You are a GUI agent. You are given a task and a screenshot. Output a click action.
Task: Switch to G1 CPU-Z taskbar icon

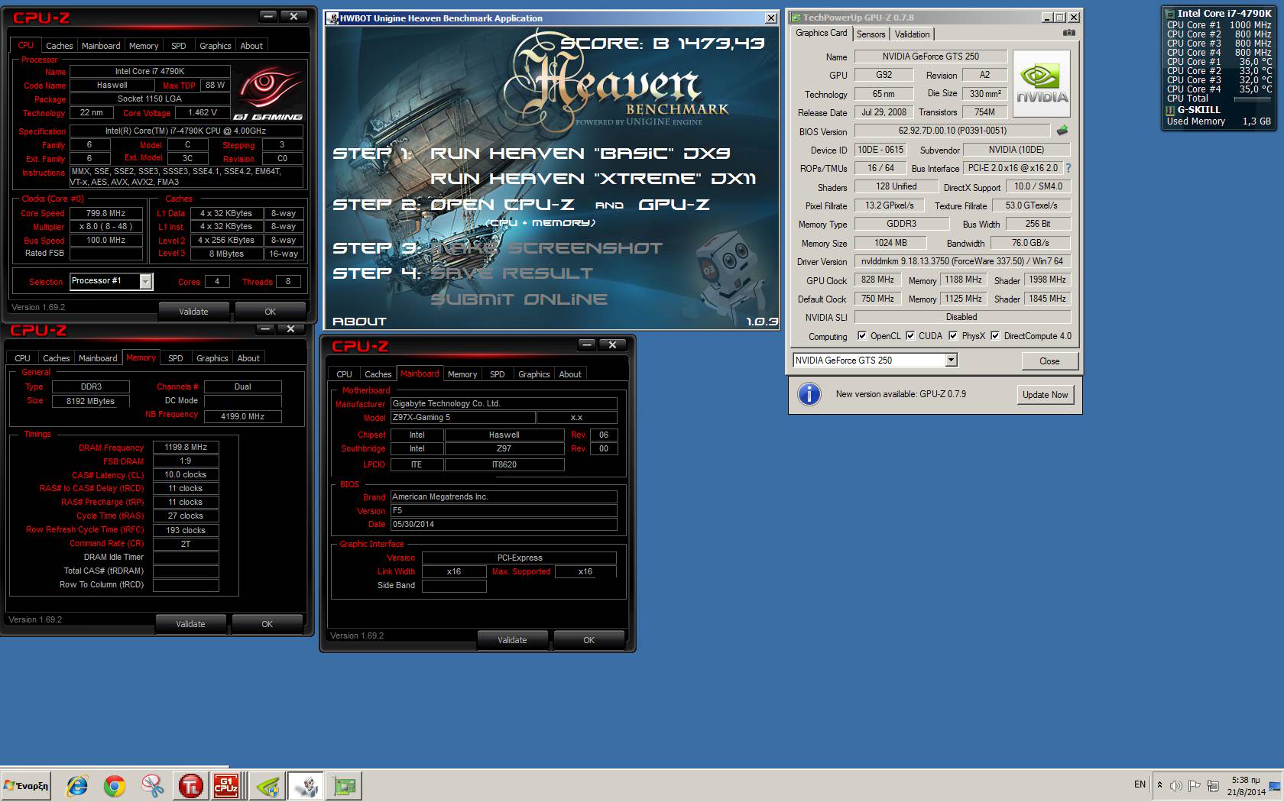227,785
